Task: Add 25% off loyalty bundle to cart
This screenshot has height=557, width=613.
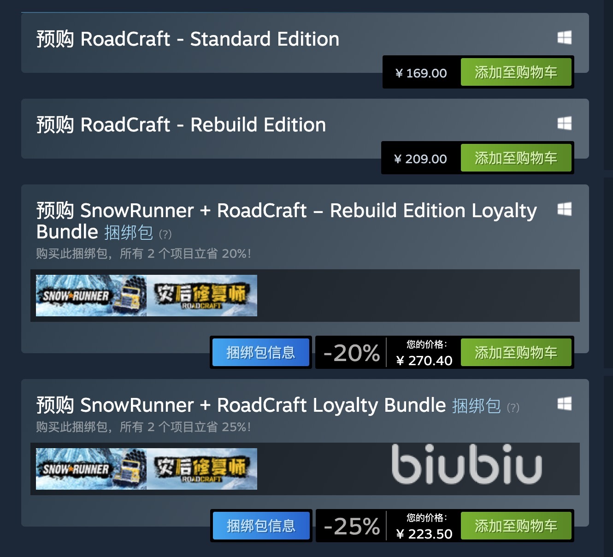Action: pos(516,526)
